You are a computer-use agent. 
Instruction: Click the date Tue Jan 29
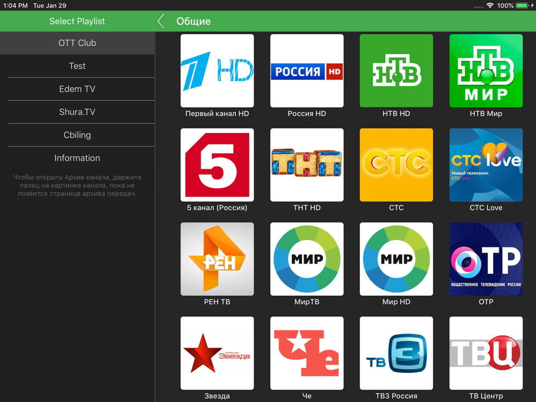pos(49,5)
